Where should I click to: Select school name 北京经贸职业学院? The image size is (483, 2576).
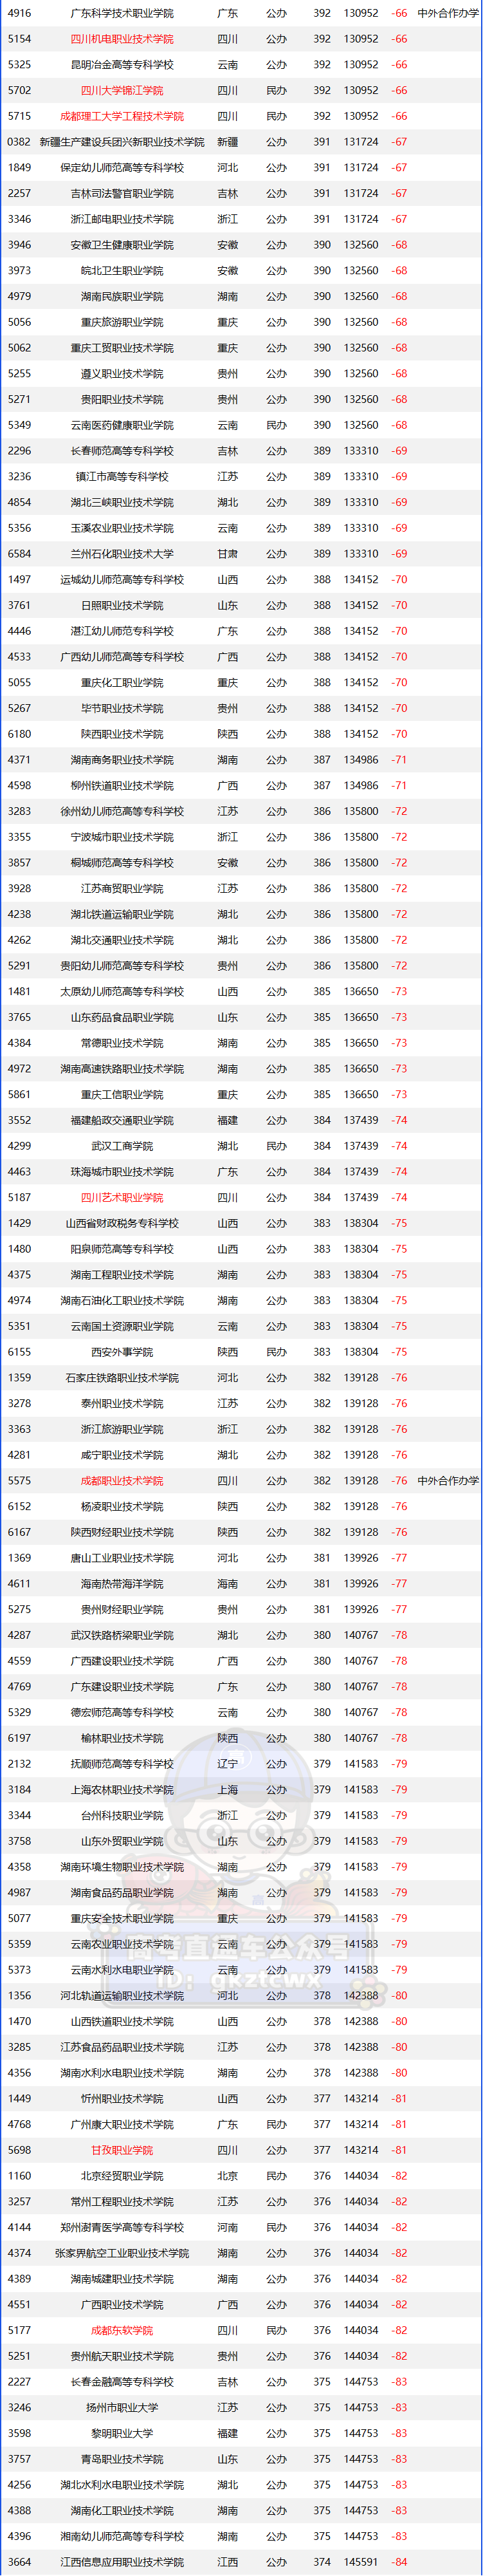click(x=122, y=2175)
